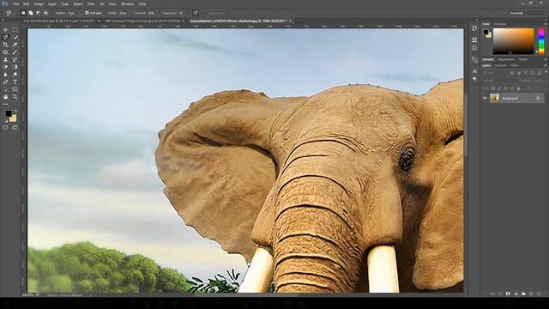The width and height of the screenshot is (549, 309).
Task: Select the Eraser tool
Action: pyautogui.click(x=5, y=67)
